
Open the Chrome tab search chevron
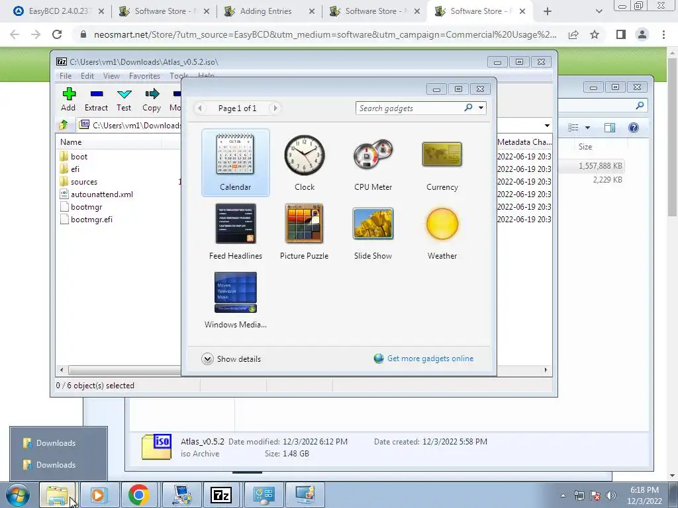[x=599, y=11]
